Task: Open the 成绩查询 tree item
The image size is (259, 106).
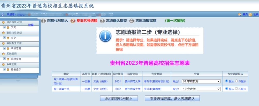Action: tap(16, 59)
